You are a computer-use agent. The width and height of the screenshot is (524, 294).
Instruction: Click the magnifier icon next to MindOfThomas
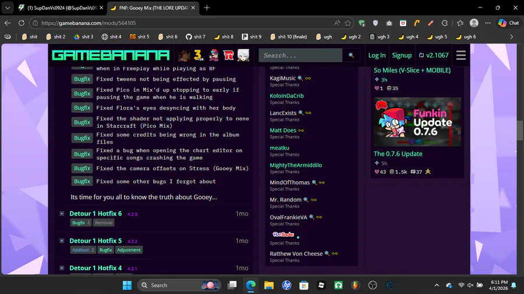point(314,182)
